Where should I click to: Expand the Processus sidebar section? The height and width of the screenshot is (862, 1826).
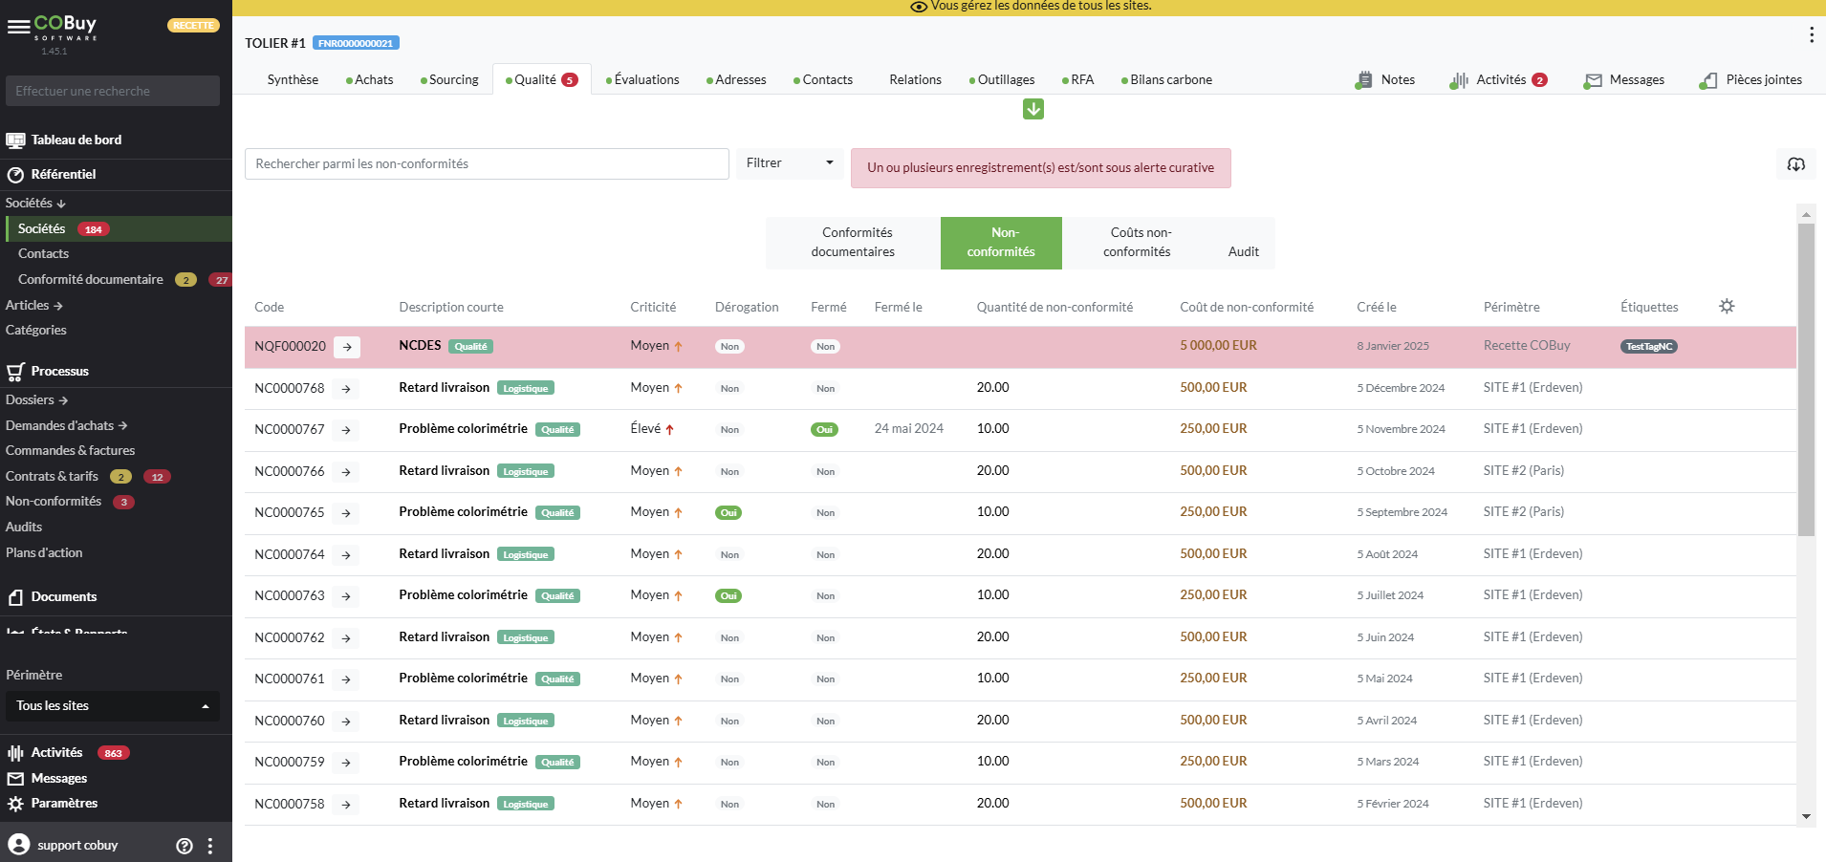[59, 372]
